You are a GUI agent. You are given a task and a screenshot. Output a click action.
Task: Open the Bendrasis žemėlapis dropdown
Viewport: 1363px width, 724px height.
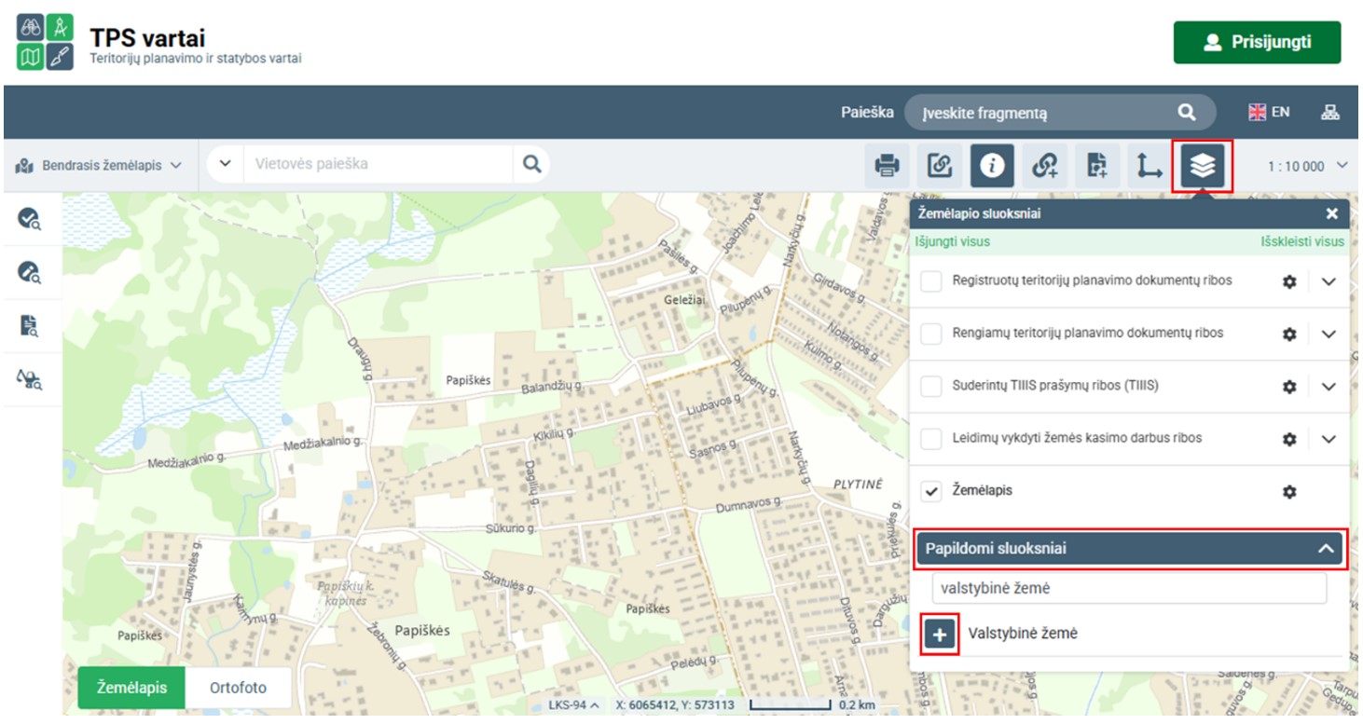click(99, 166)
